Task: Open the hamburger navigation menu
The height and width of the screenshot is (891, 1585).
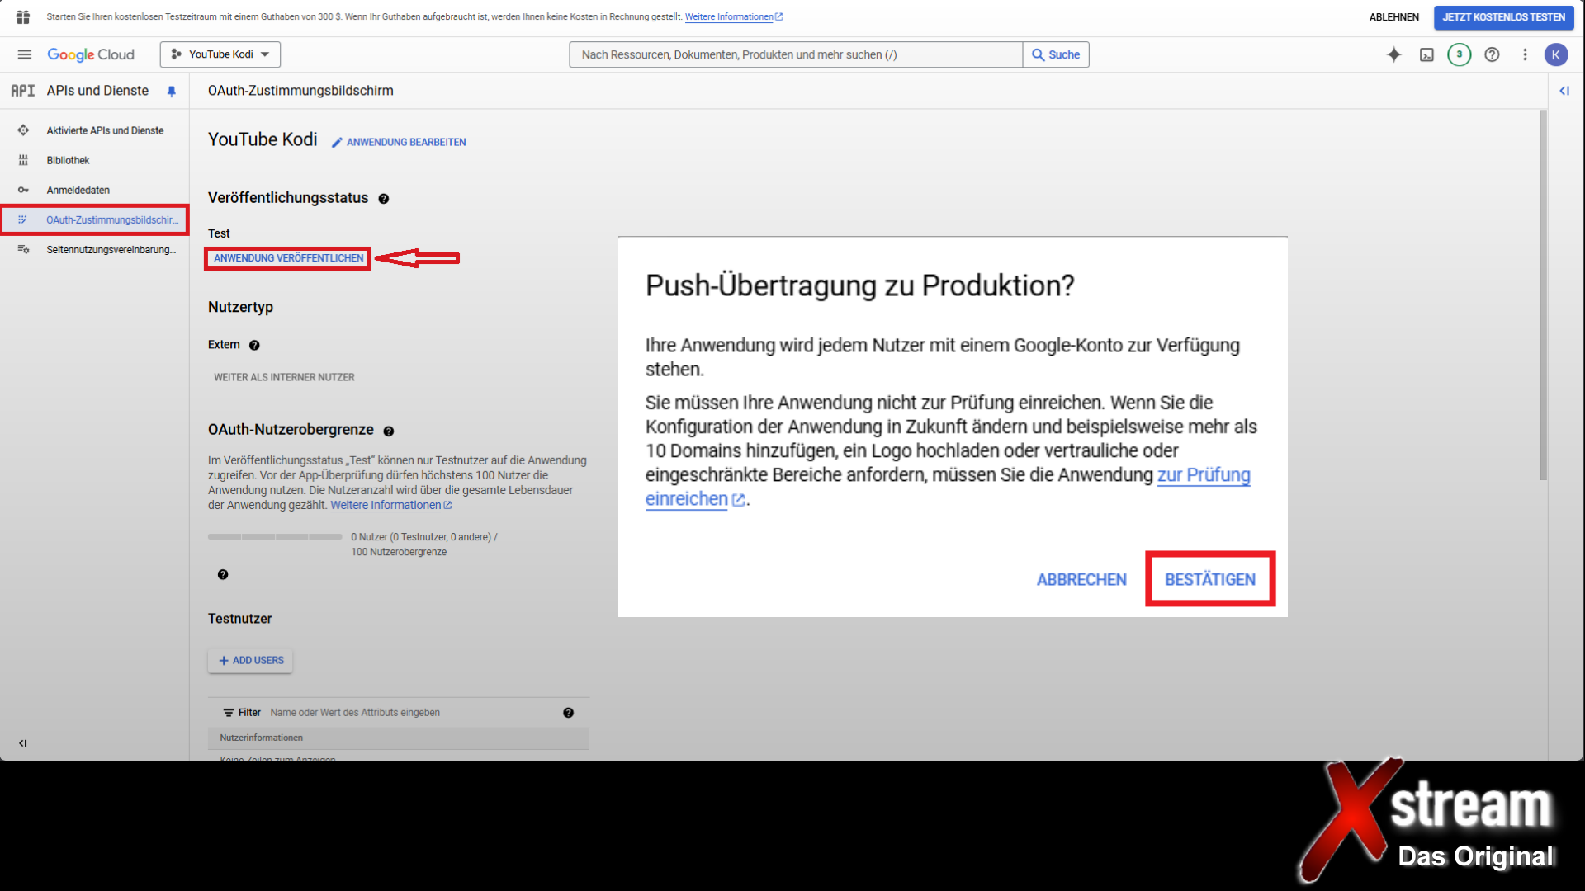Action: (x=24, y=54)
